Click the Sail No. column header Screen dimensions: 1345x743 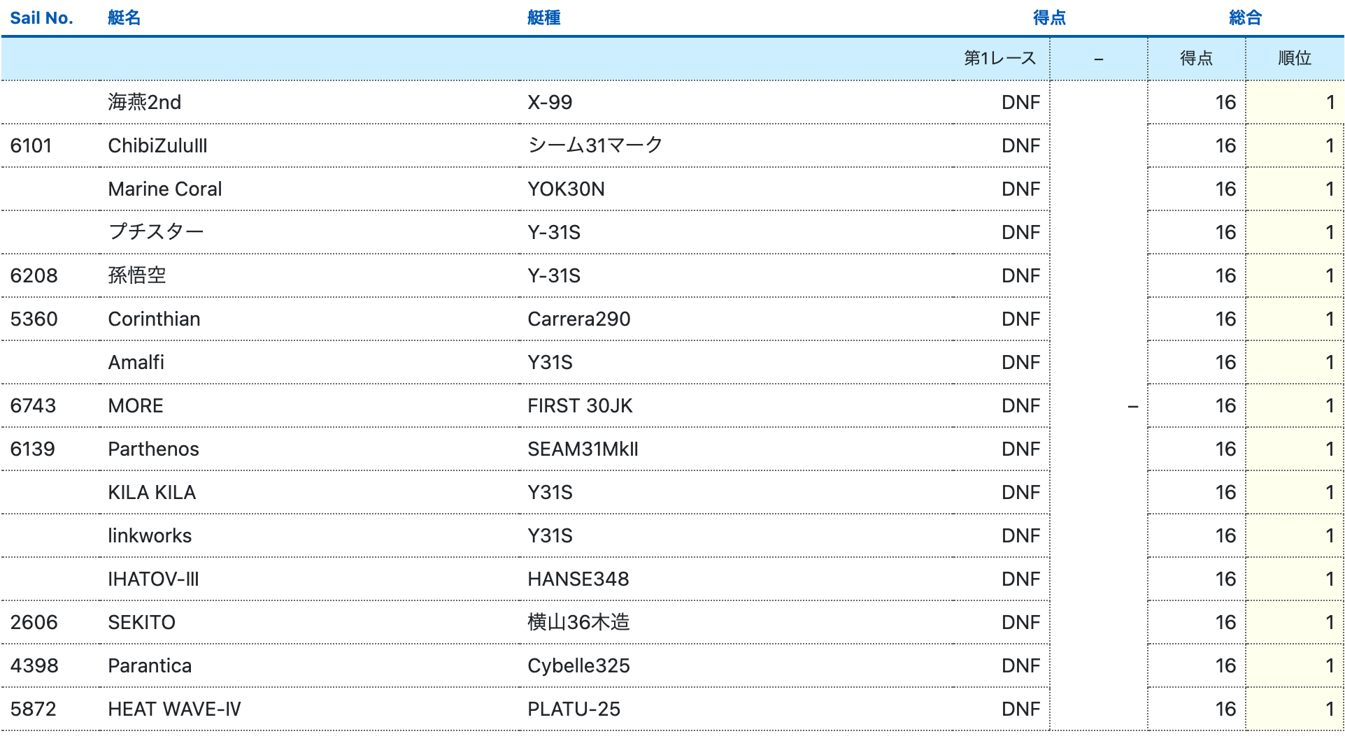41,18
